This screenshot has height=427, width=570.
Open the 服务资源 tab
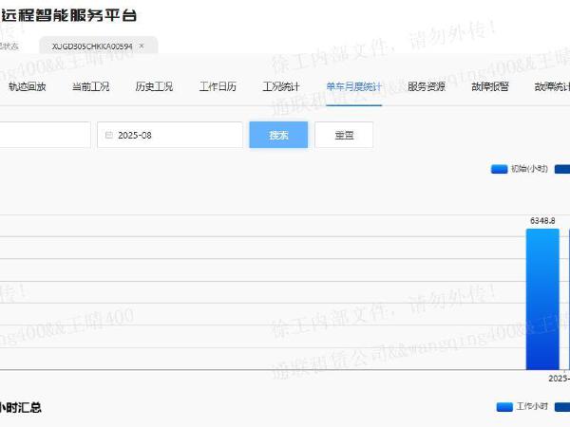pyautogui.click(x=426, y=86)
